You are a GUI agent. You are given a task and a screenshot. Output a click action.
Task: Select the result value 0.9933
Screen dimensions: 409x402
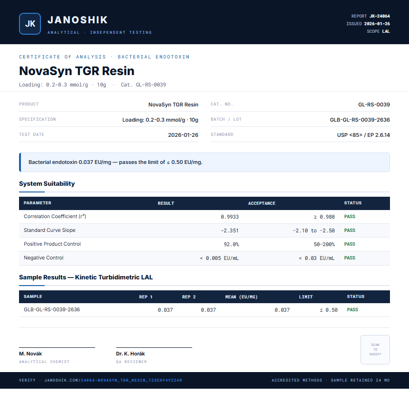(230, 217)
